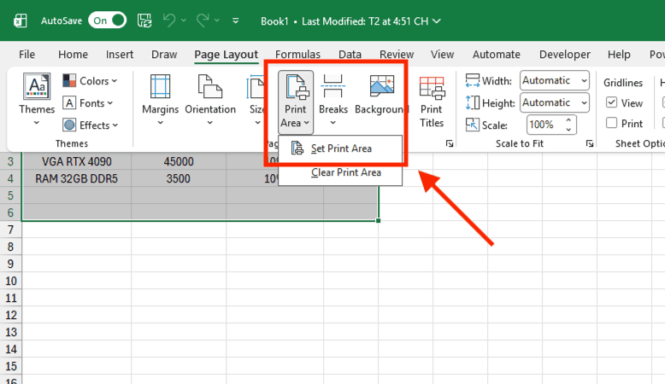This screenshot has height=384, width=665.
Task: Open the Orientation menu
Action: pos(210,100)
